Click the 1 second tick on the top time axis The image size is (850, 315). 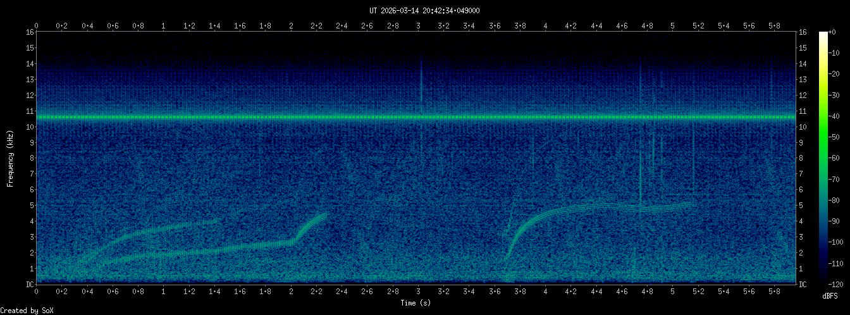click(x=164, y=26)
